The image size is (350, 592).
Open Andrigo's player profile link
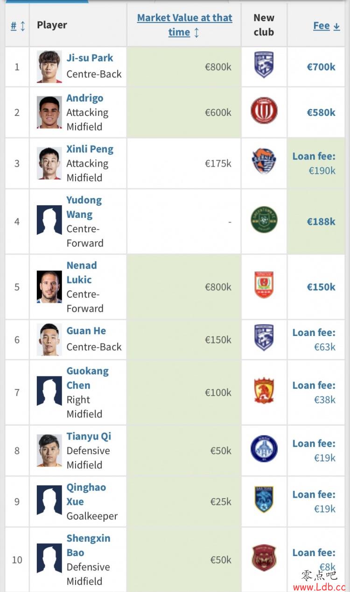[x=85, y=98]
